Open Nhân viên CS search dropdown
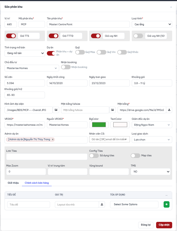This screenshot has height=231, width=177. click(x=110, y=139)
